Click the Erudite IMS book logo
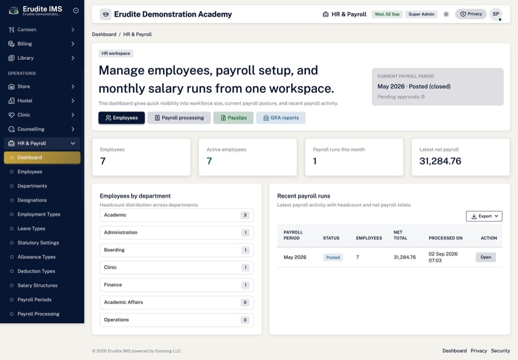 click(14, 10)
